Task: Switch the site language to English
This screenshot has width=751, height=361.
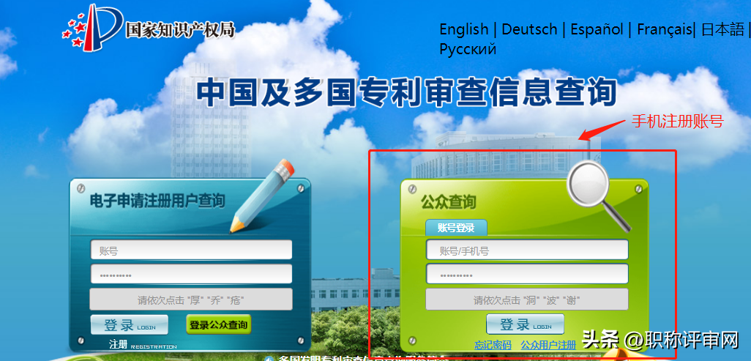Action: point(463,29)
